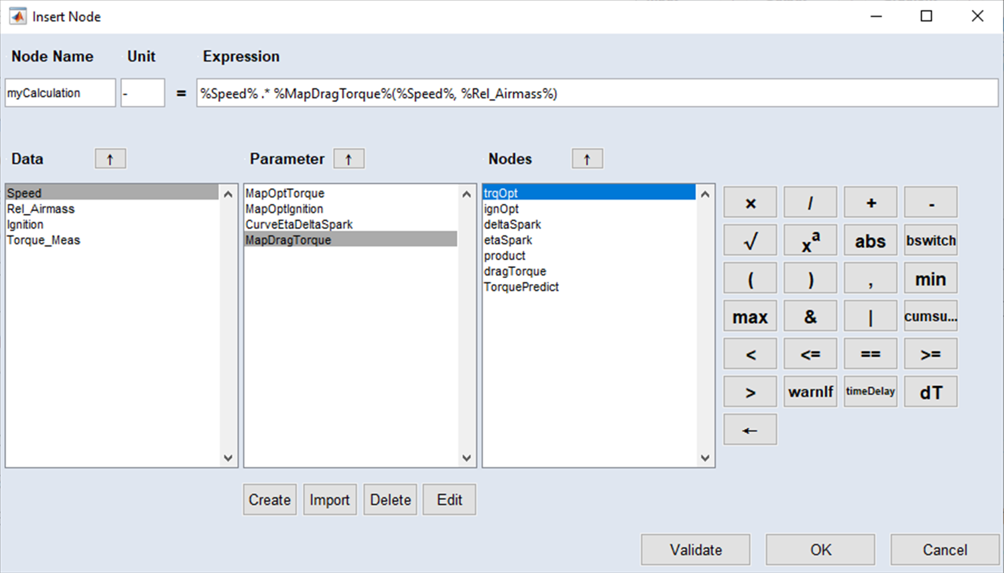Insert the logical OR operator
This screenshot has height=573, width=1004.
pyautogui.click(x=871, y=316)
